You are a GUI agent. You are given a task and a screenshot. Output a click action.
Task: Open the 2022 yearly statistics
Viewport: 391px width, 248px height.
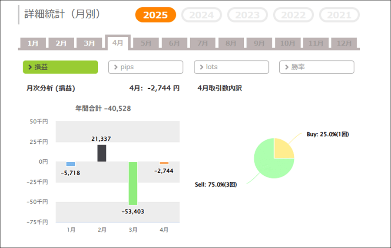293,15
